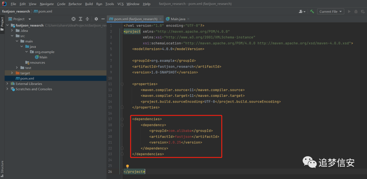Open the Refactor menu
The height and width of the screenshot is (179, 367).
pos(75,4)
